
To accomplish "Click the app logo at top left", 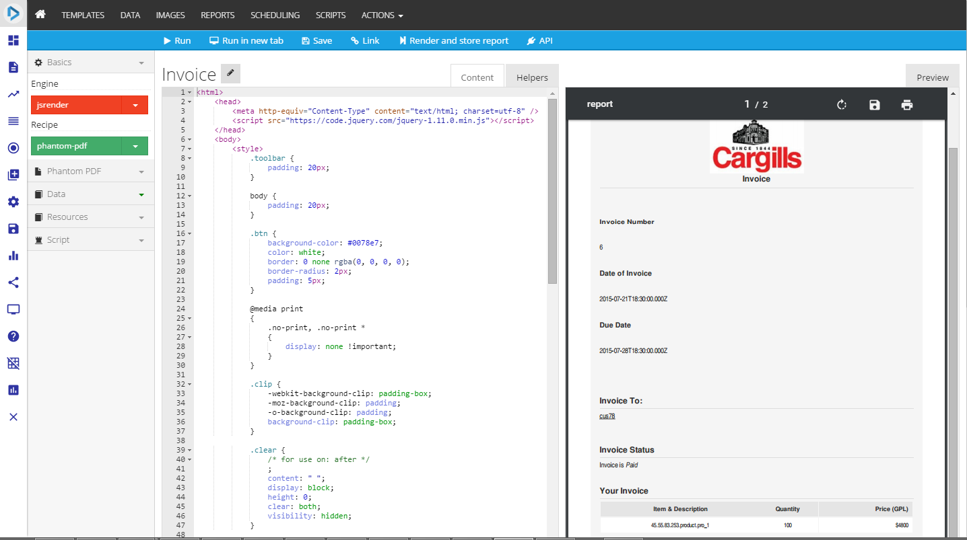I will tap(13, 14).
